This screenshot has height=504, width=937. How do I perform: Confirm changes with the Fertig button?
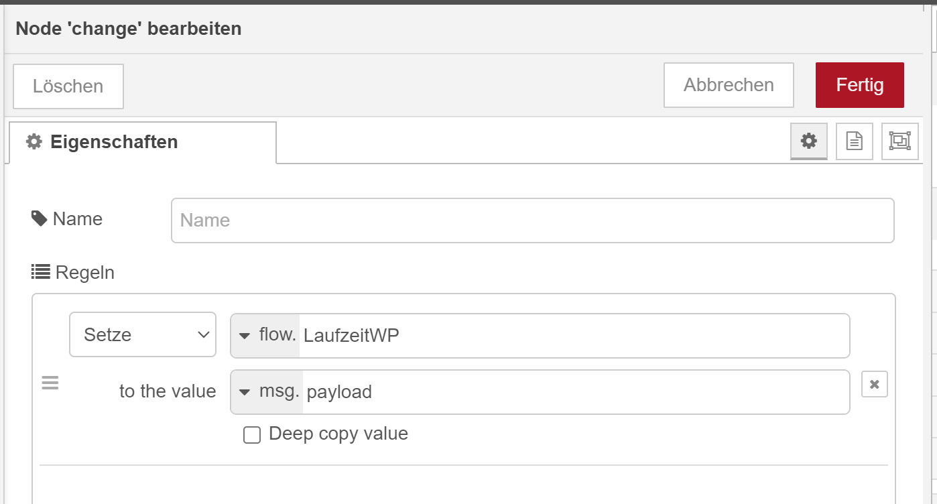(x=859, y=85)
